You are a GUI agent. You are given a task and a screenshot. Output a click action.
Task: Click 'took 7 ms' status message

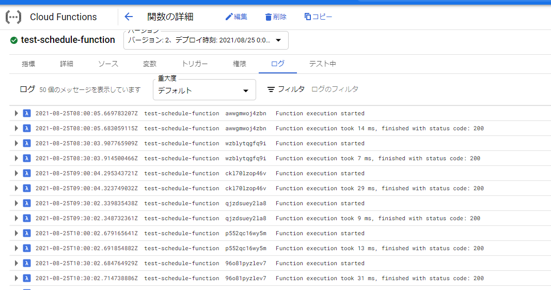click(x=378, y=158)
